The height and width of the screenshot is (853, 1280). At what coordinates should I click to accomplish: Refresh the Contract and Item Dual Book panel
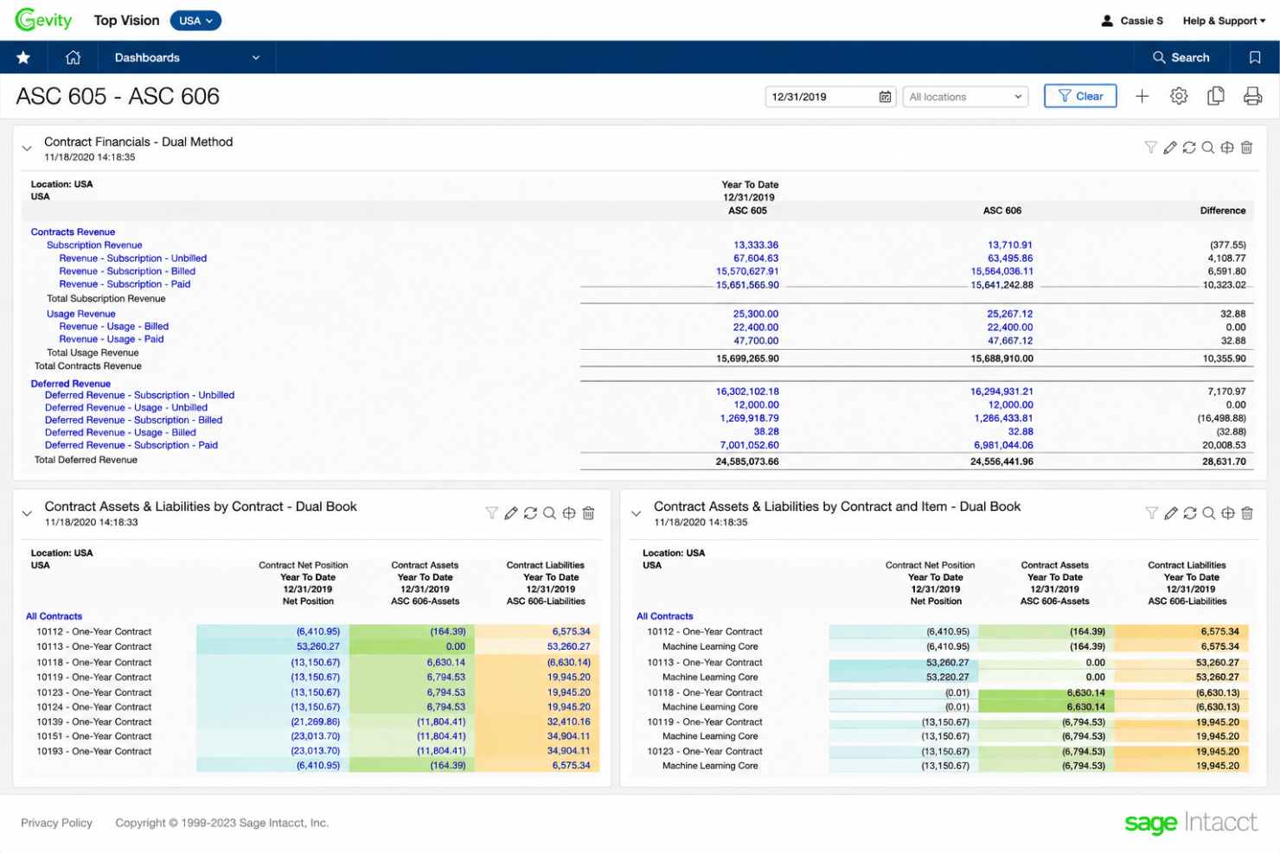point(1190,513)
